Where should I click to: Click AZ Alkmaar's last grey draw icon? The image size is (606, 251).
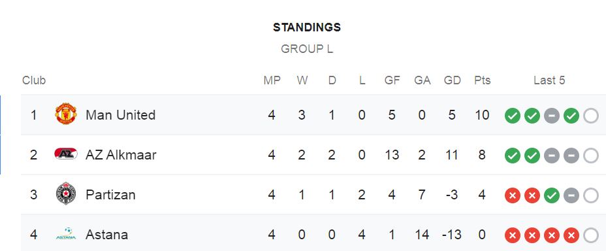click(571, 155)
